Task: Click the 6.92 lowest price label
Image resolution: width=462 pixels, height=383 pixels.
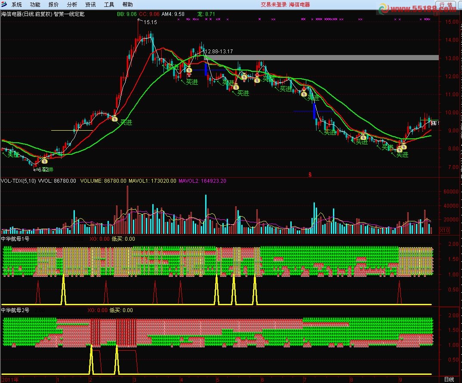Action: tap(43, 169)
